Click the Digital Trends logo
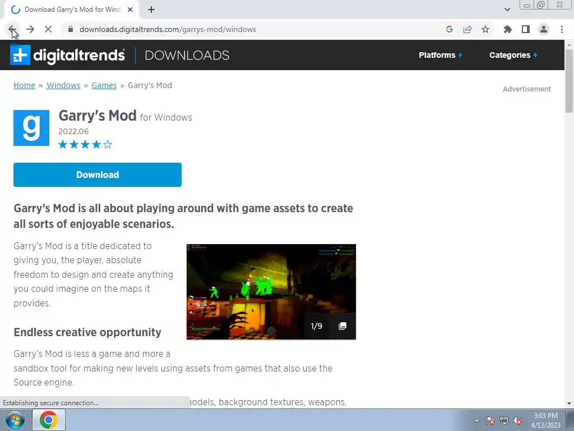 (x=67, y=55)
